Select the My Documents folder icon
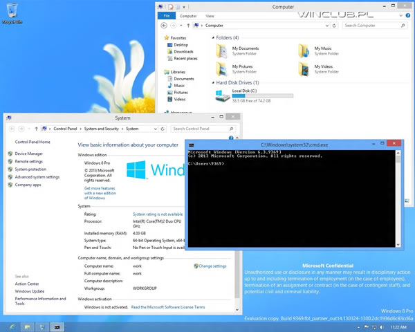Viewport: 415px width, 332px height. click(221, 50)
